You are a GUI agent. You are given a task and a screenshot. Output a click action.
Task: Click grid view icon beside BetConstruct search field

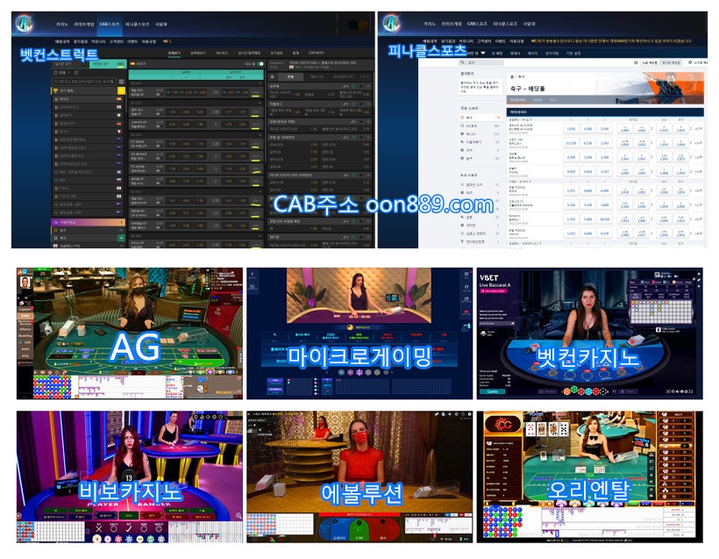pyautogui.click(x=122, y=82)
